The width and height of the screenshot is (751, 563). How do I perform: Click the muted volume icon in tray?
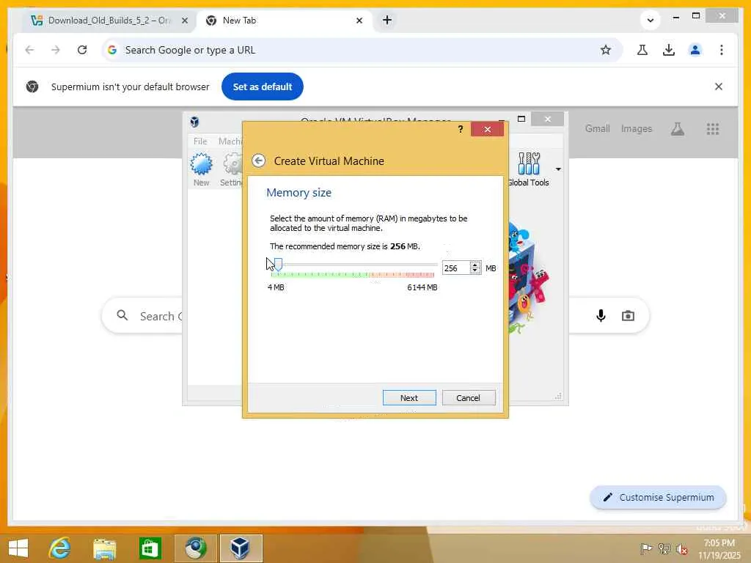coord(681,548)
